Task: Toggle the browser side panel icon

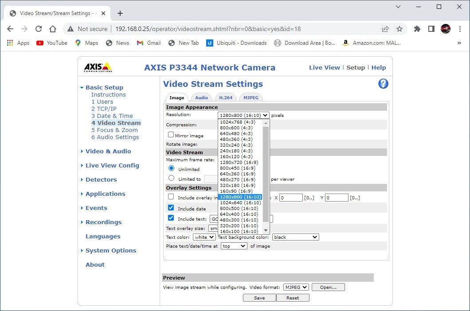Action: [431, 29]
